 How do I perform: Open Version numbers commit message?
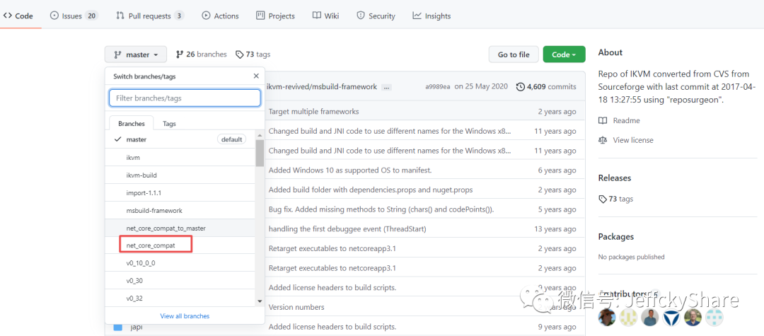(296, 307)
